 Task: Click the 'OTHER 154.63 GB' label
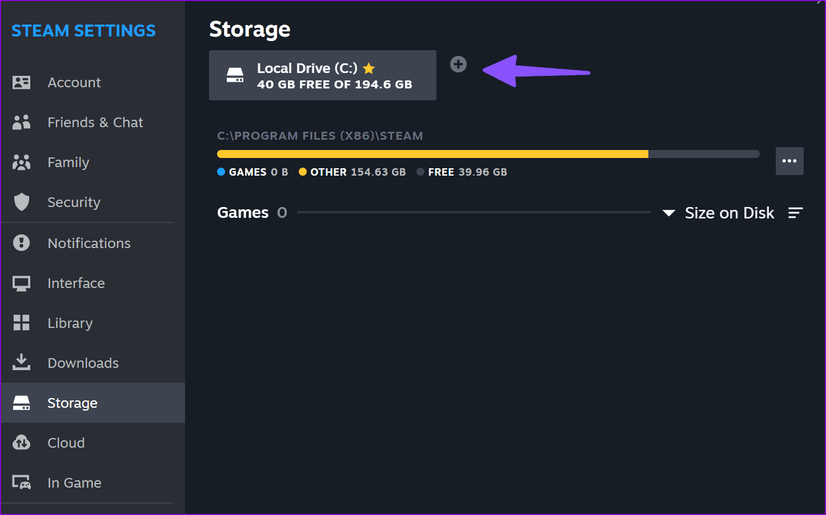click(x=358, y=172)
